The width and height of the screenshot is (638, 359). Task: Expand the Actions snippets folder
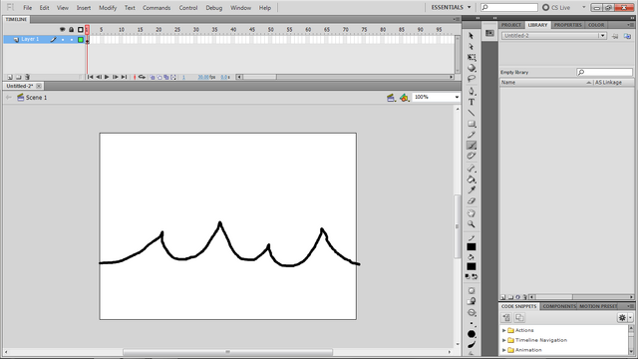(x=504, y=330)
